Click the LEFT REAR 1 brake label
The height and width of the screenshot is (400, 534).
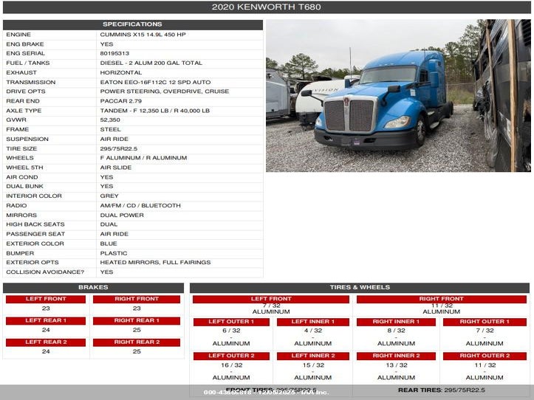(46, 320)
